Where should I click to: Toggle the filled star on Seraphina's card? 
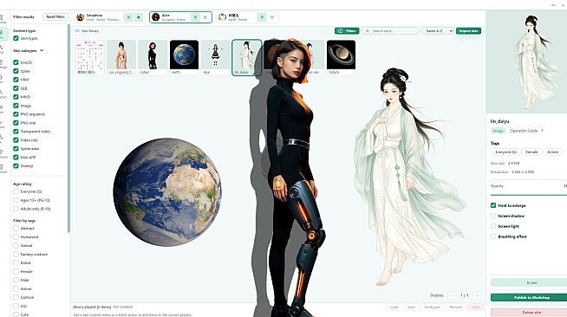pos(139,17)
